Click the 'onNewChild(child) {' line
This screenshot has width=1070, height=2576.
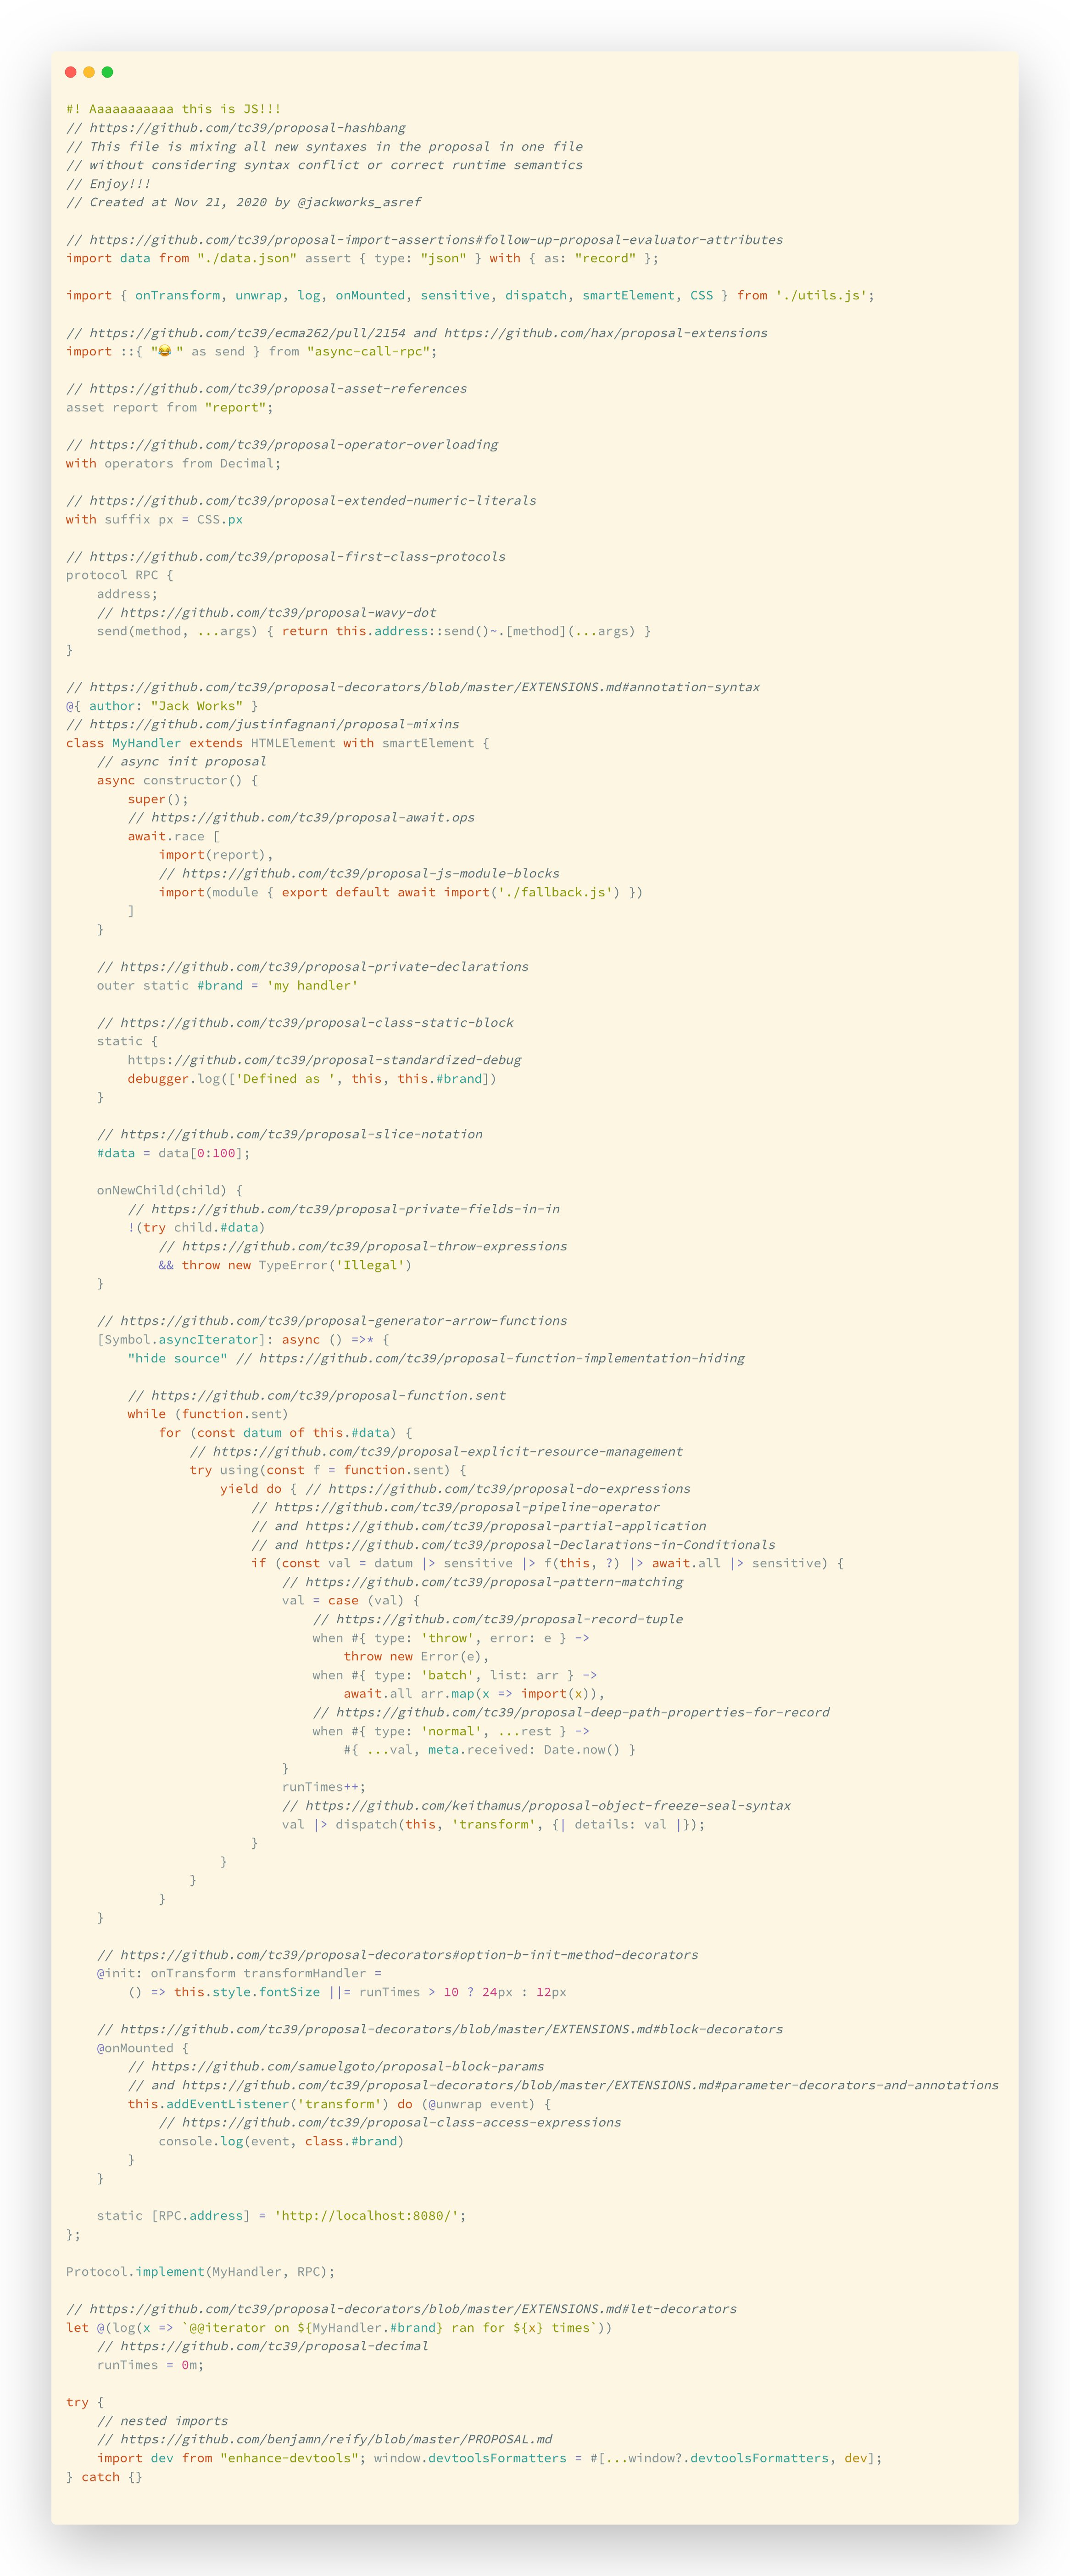(x=170, y=1191)
